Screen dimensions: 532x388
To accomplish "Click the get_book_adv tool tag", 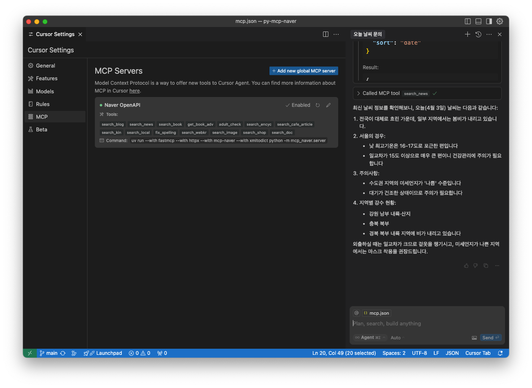I will [200, 124].
